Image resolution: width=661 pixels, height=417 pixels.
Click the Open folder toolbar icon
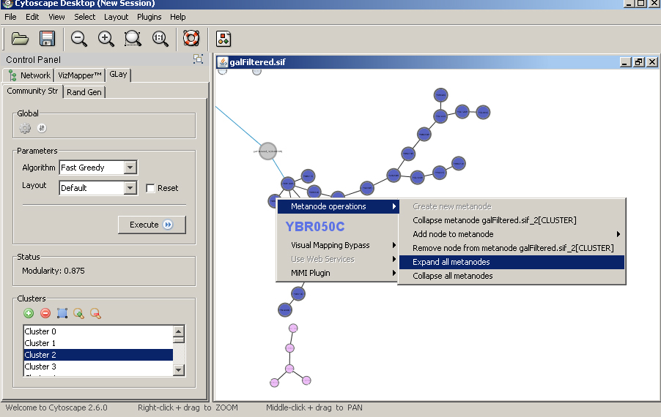coord(20,39)
